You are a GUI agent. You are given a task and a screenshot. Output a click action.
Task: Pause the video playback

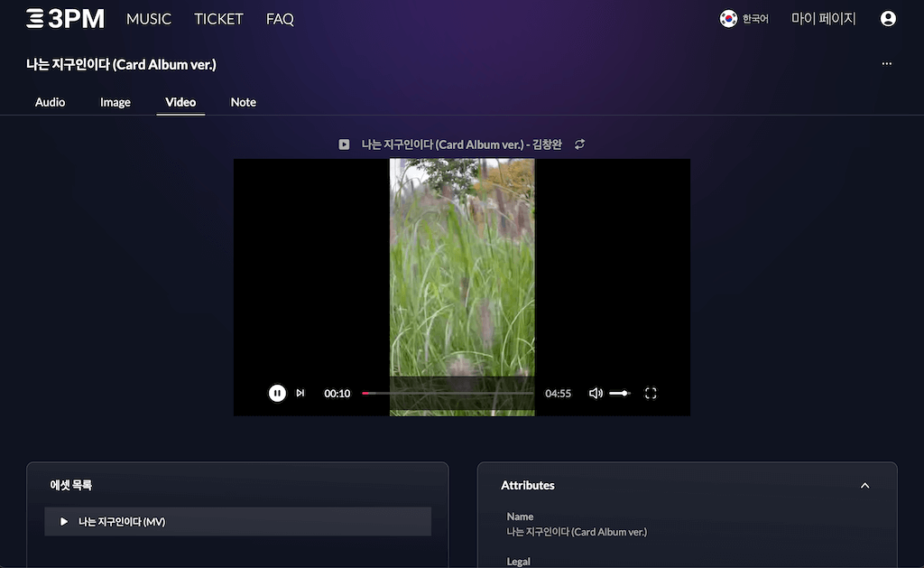277,393
